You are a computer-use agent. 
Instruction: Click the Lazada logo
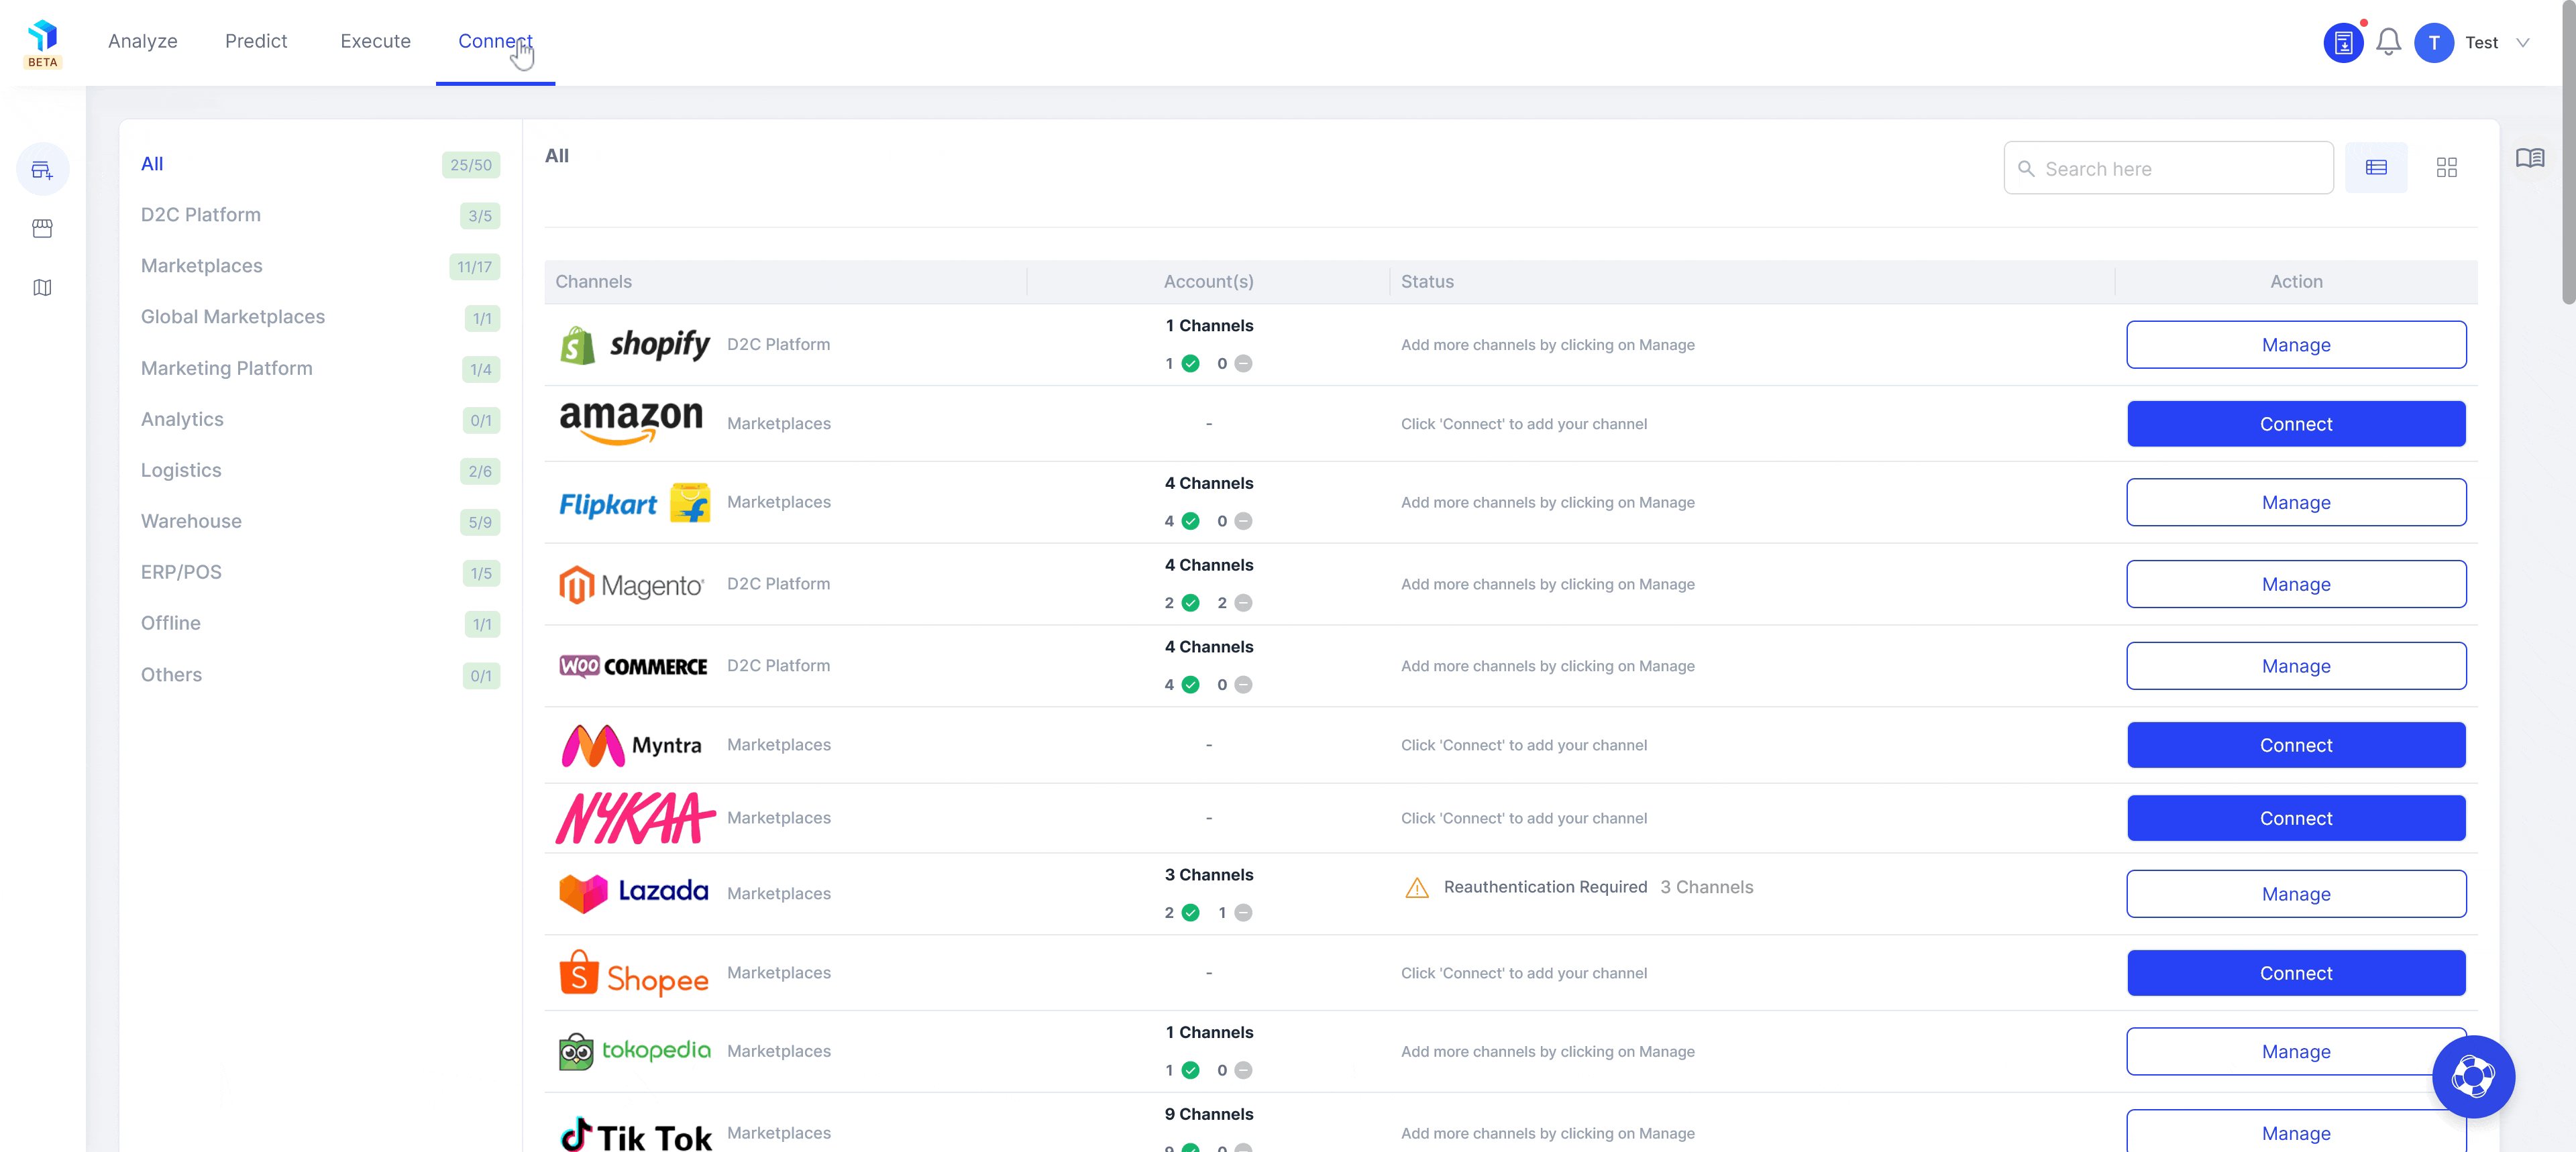click(633, 893)
